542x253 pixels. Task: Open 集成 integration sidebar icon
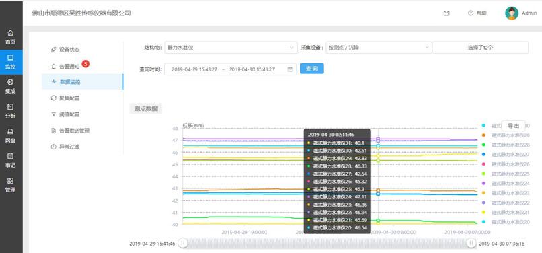point(10,86)
